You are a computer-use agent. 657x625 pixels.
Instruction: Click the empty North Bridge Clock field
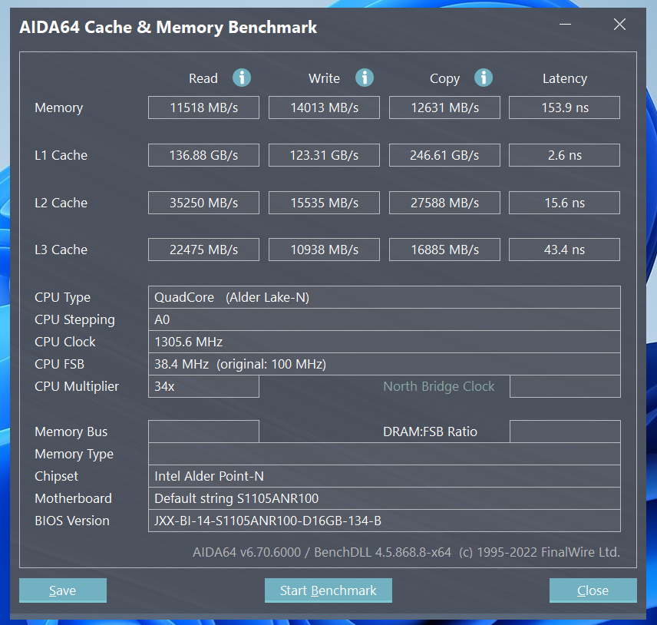tap(565, 386)
